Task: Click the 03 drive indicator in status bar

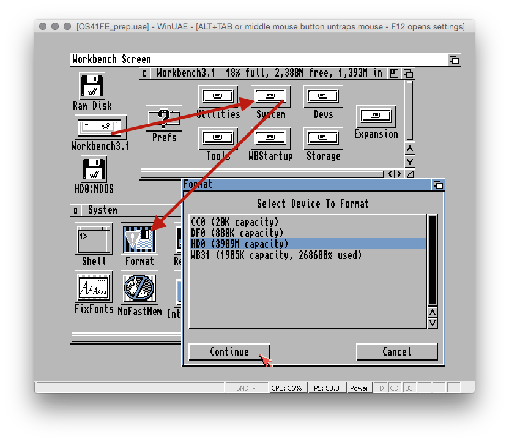Action: point(409,388)
